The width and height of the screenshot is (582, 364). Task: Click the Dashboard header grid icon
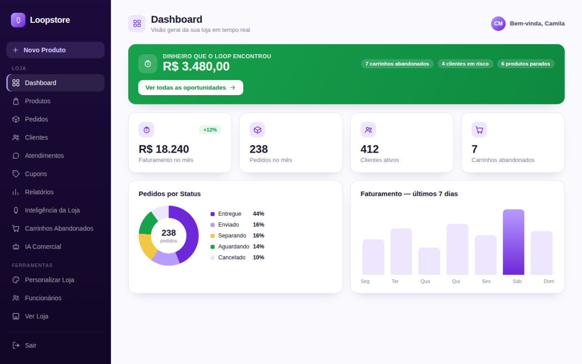[x=137, y=24]
